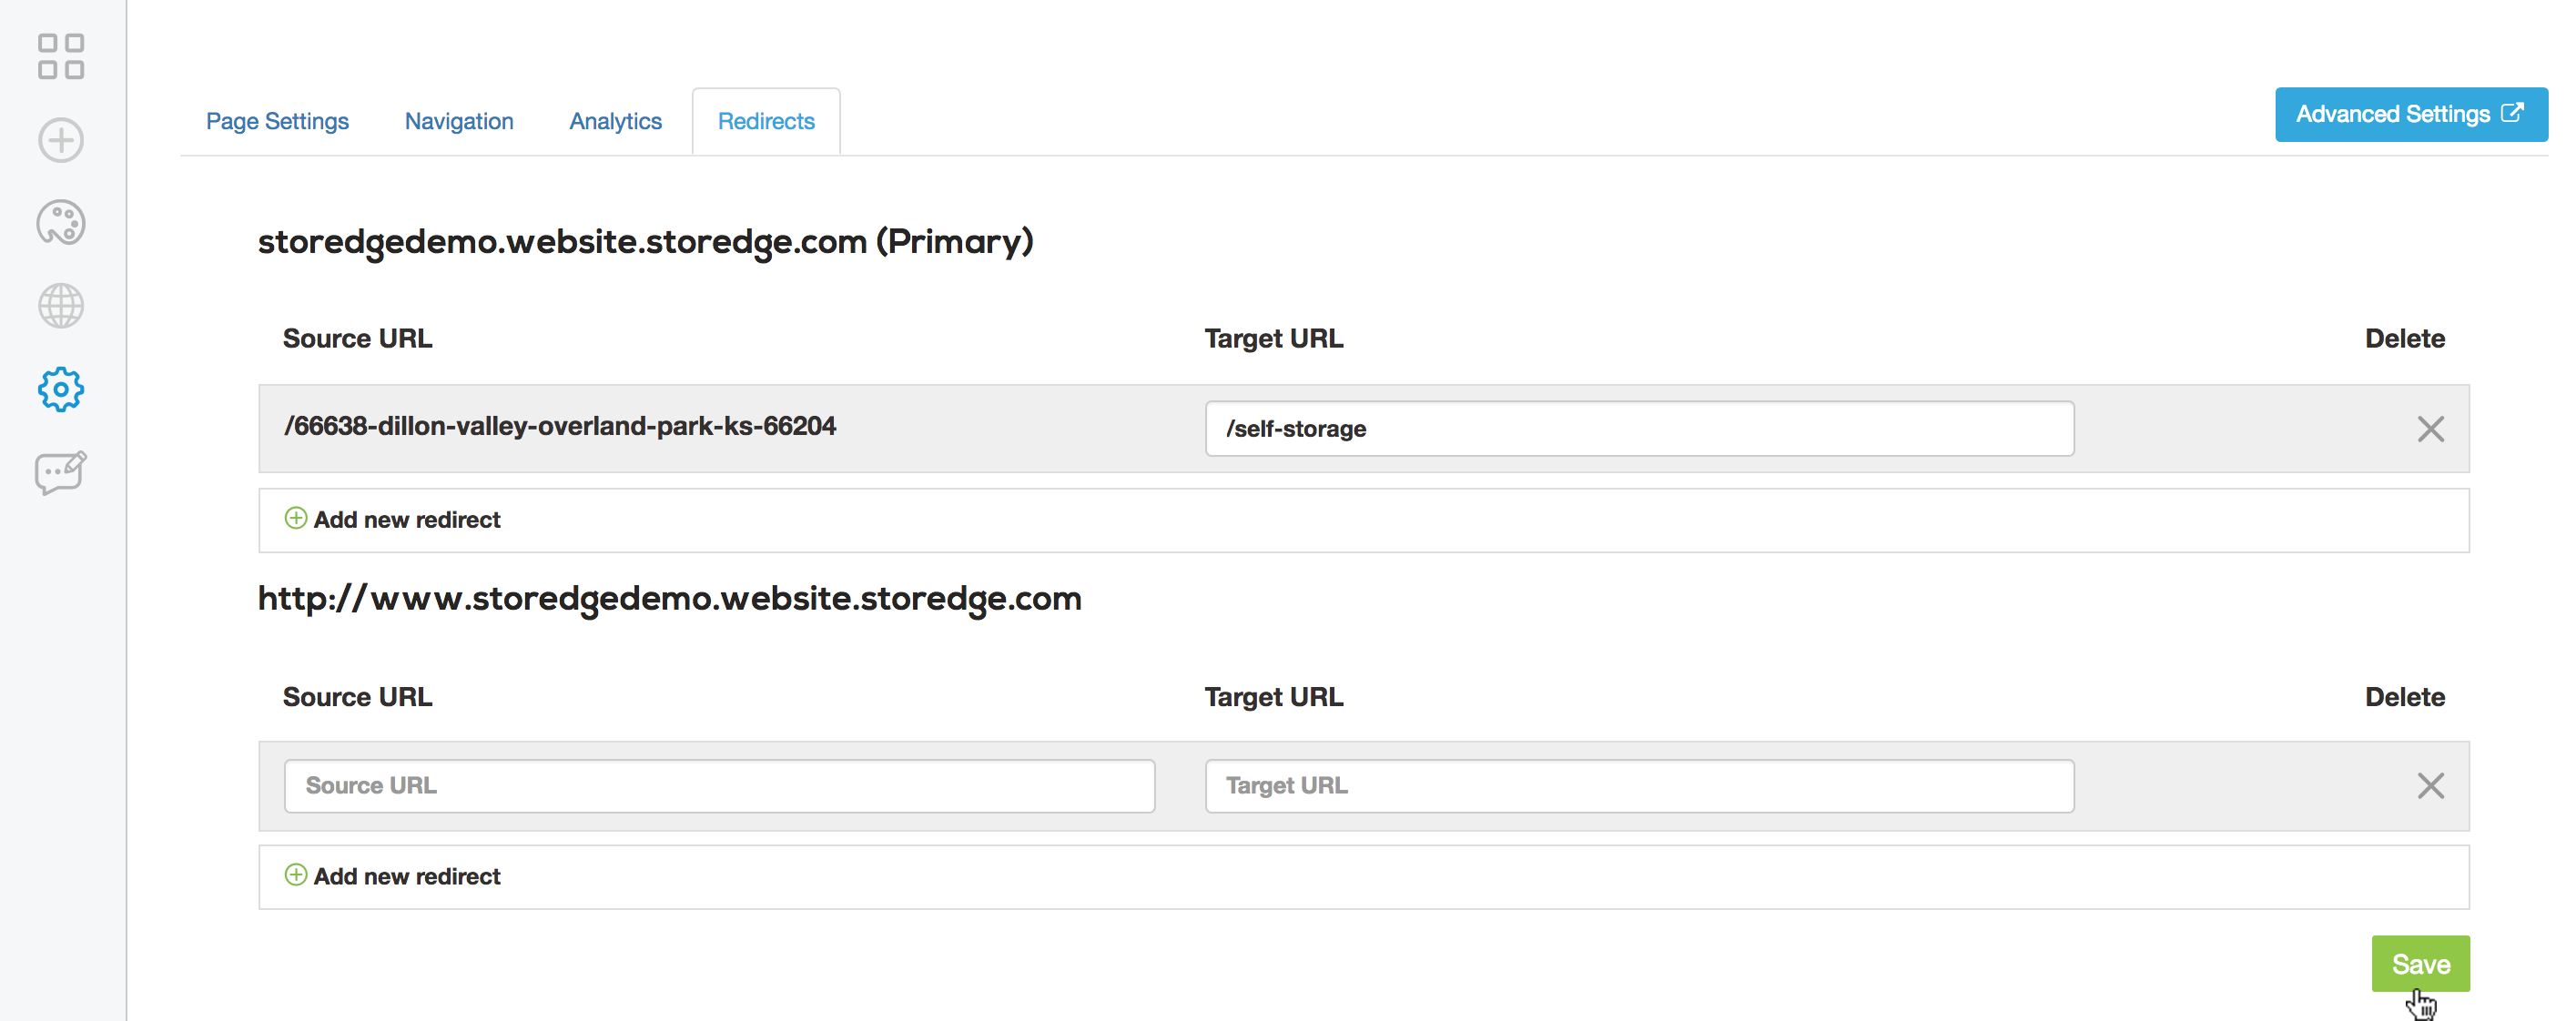
Task: Open the settings gear sidebar icon
Action: 61,389
